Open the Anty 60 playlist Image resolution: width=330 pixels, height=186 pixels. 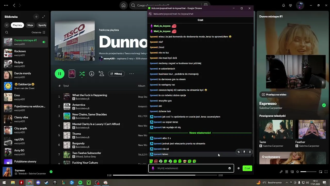pos(25,152)
